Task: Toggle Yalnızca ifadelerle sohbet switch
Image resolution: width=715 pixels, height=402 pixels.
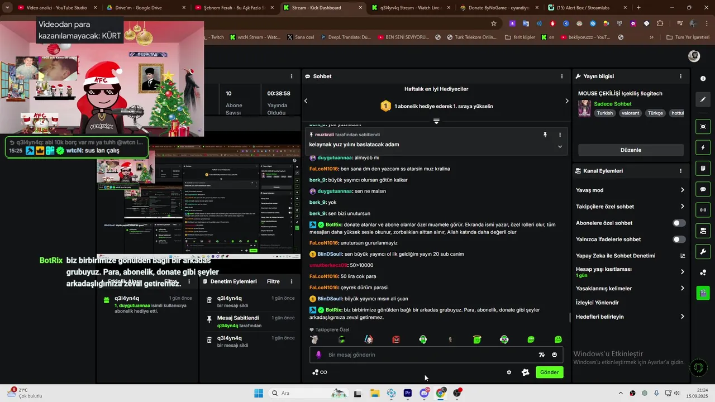Action: (679, 240)
